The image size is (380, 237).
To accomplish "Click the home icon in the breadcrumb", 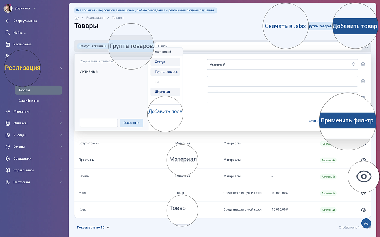I will pos(77,18).
